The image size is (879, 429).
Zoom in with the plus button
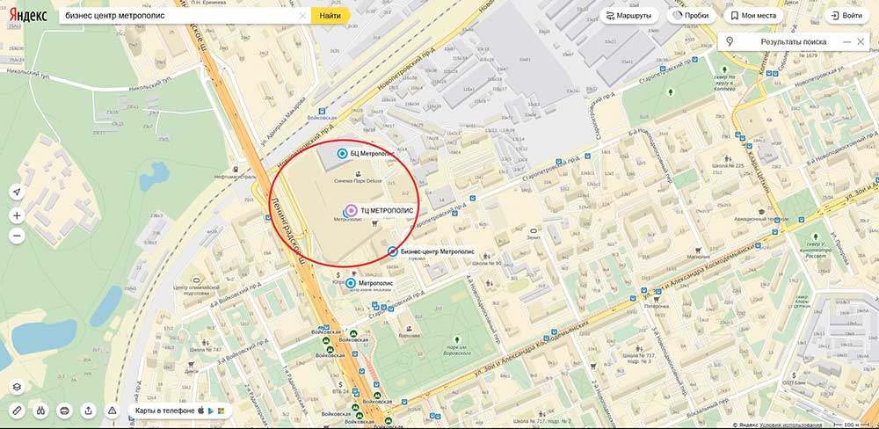(17, 215)
